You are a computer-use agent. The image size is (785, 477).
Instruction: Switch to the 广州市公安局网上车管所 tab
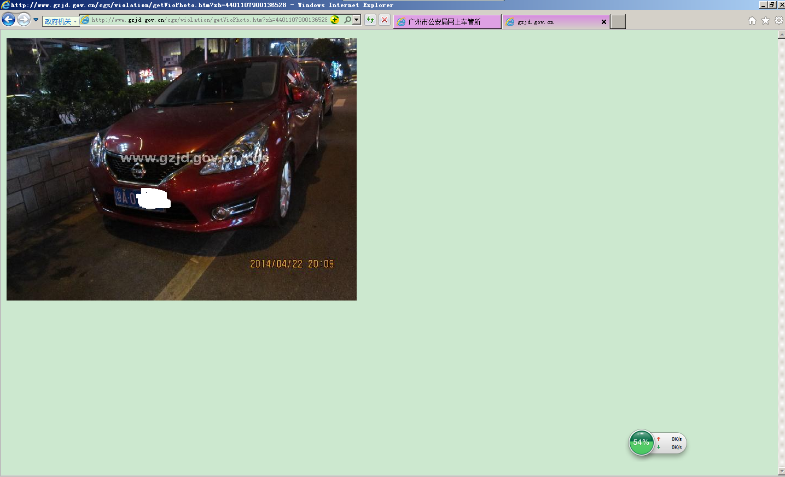pos(447,22)
